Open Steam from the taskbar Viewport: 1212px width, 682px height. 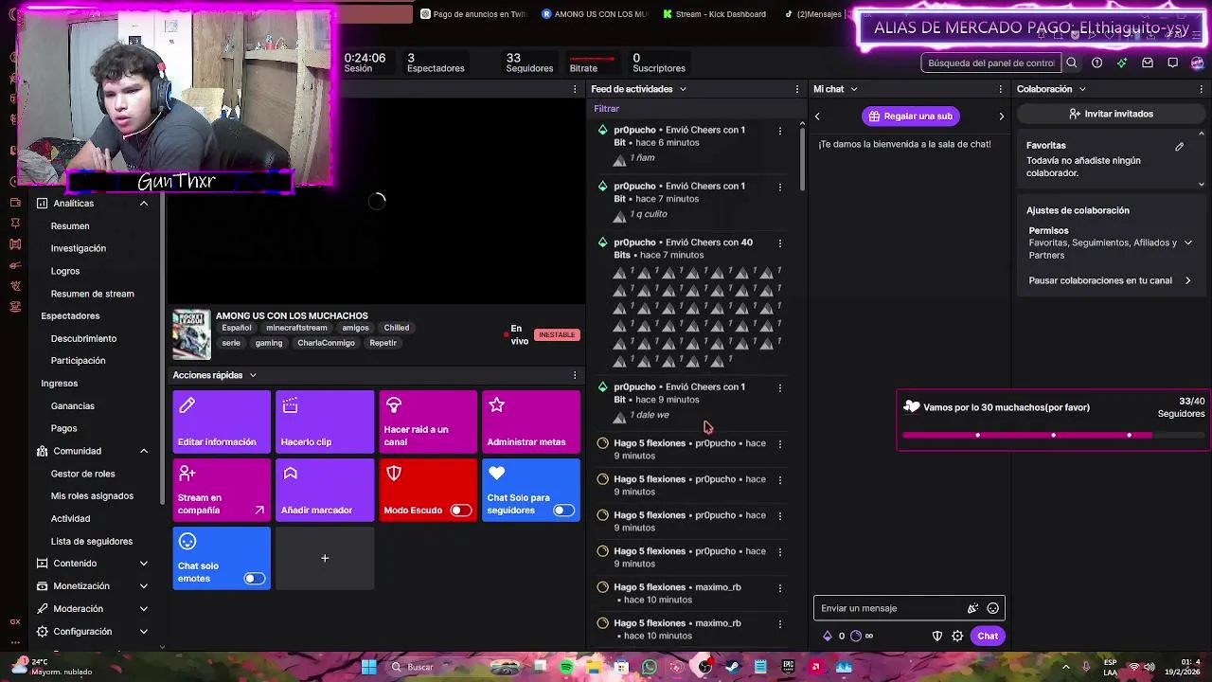click(732, 667)
